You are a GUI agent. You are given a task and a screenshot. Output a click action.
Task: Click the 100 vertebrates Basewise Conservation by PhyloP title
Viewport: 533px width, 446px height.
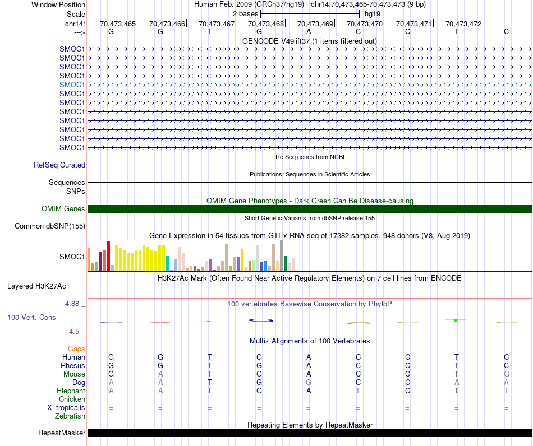(x=310, y=304)
